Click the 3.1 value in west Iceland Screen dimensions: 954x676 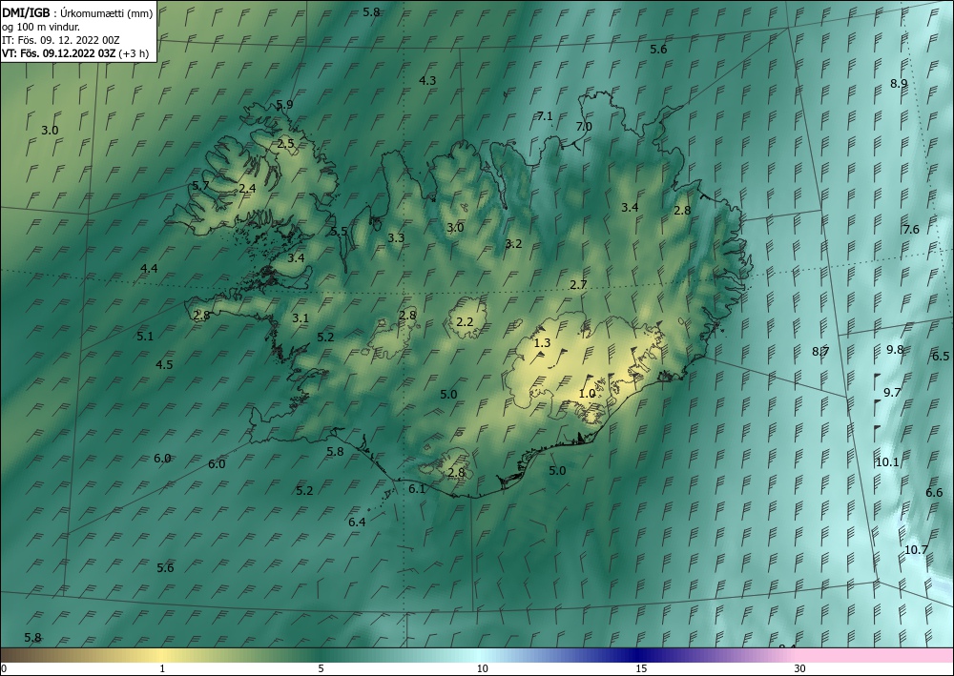pyautogui.click(x=300, y=318)
